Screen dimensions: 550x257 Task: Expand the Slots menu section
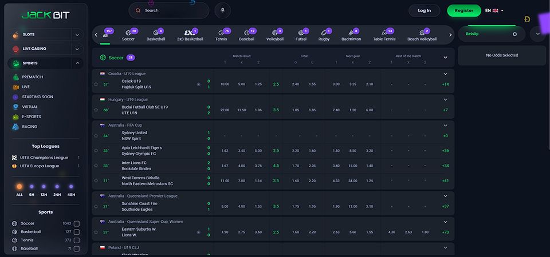[x=77, y=35]
